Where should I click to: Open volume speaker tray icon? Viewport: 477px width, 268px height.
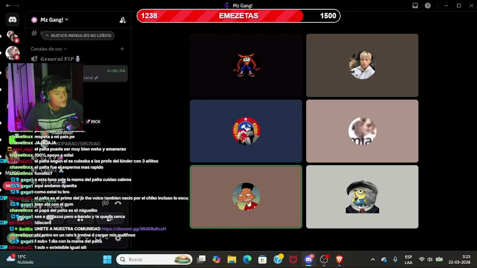click(430, 259)
